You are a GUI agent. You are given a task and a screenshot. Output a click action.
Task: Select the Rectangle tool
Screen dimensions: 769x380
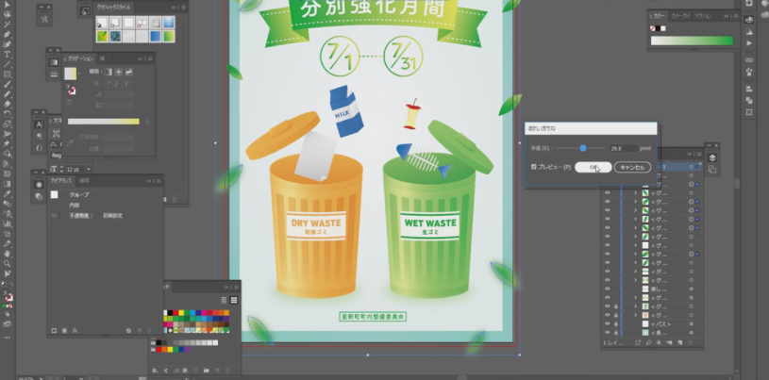click(x=7, y=74)
